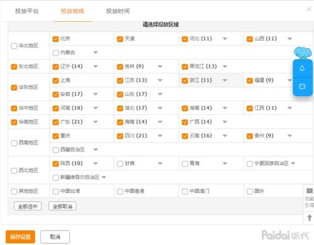The height and width of the screenshot is (245, 314).
Task: Click the 取消 cancel button
Action: [55, 237]
